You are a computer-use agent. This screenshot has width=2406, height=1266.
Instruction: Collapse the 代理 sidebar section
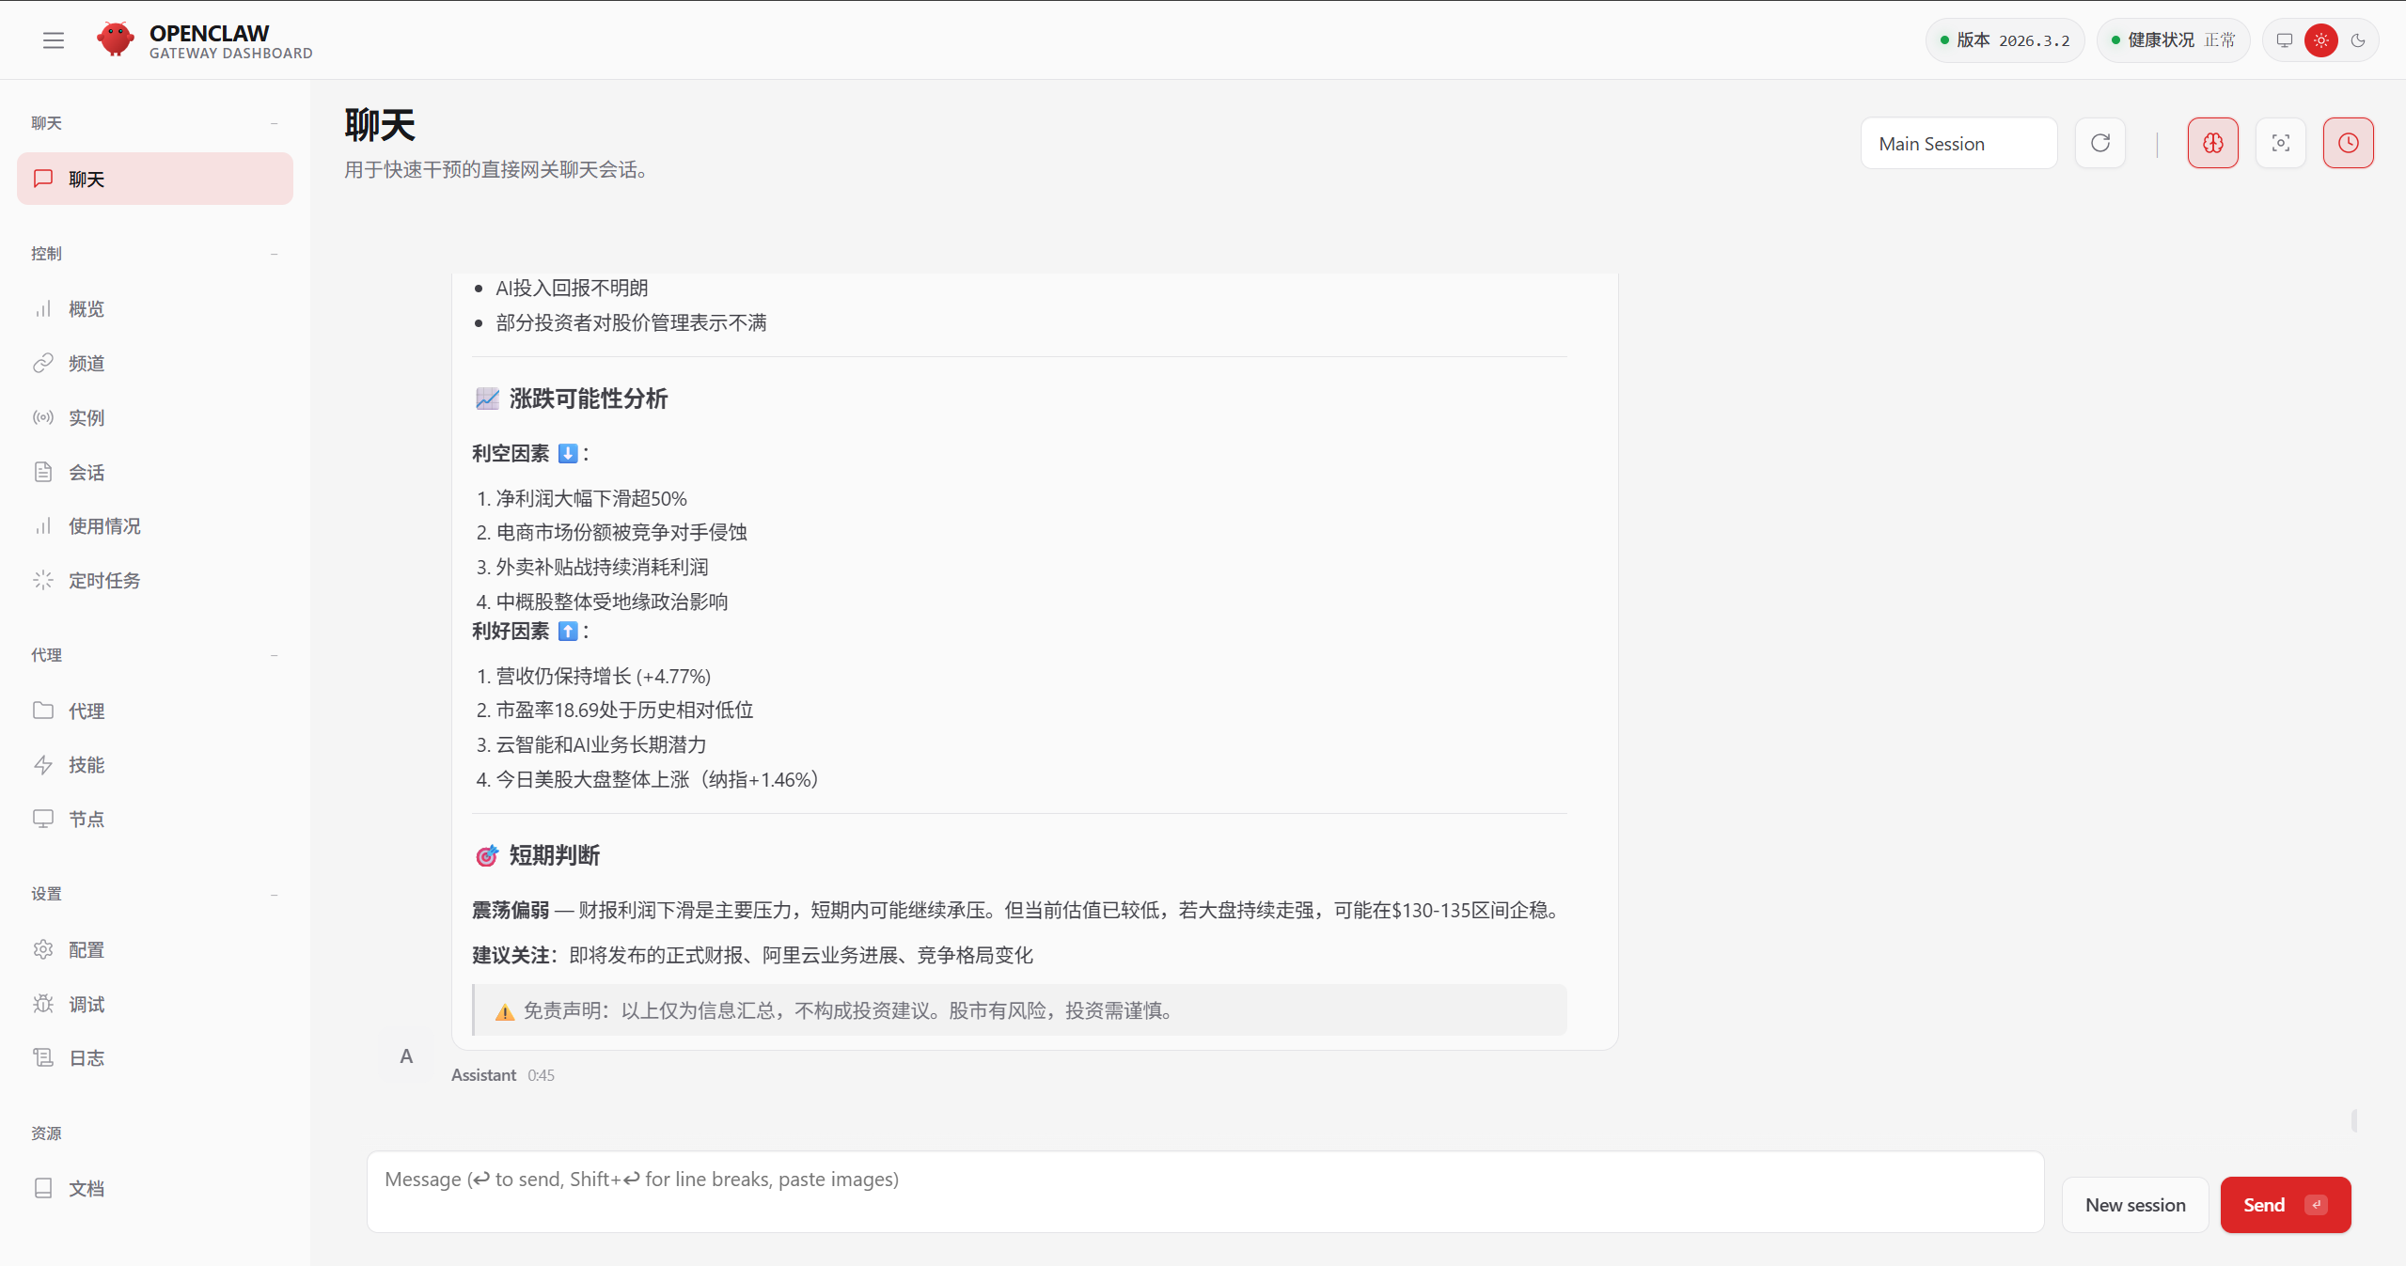[x=274, y=655]
